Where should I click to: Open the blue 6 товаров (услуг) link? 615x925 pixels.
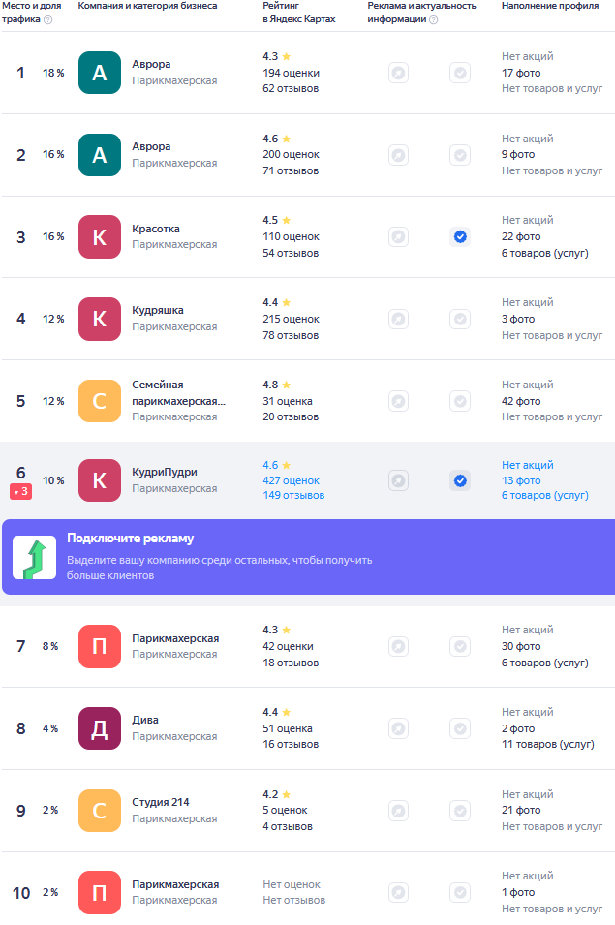click(x=545, y=496)
